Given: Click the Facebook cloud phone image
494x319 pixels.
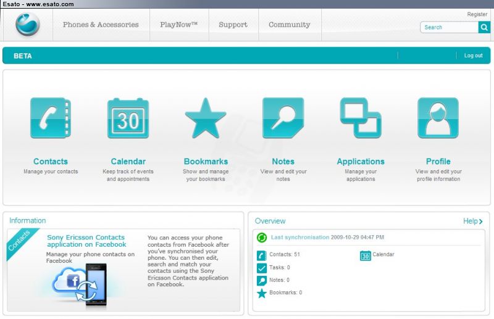Looking at the screenshot, I should click(80, 286).
